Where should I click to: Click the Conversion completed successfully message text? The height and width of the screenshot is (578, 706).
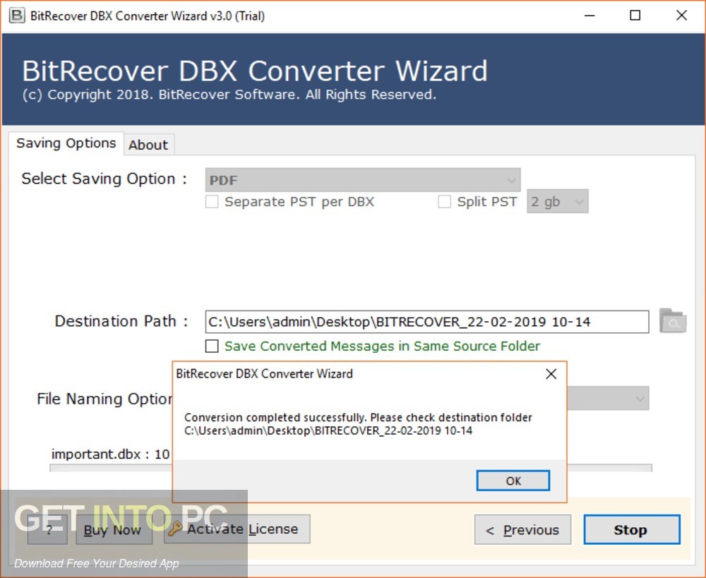coord(358,417)
